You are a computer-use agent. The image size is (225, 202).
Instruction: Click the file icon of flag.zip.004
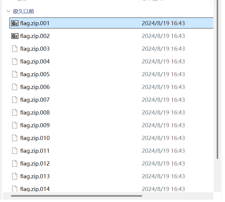[15, 61]
